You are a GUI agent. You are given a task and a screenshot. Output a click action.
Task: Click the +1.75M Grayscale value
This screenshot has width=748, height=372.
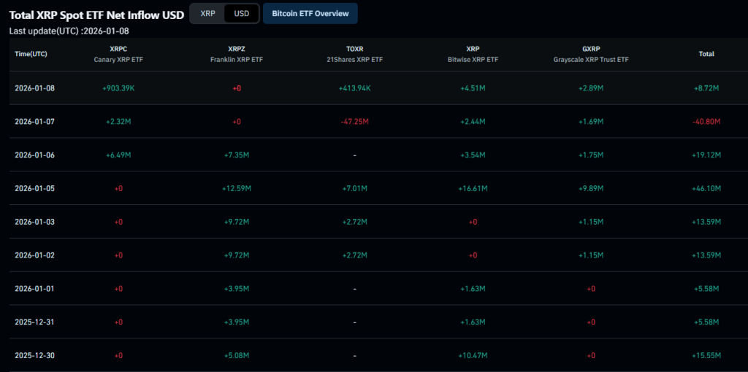click(591, 155)
